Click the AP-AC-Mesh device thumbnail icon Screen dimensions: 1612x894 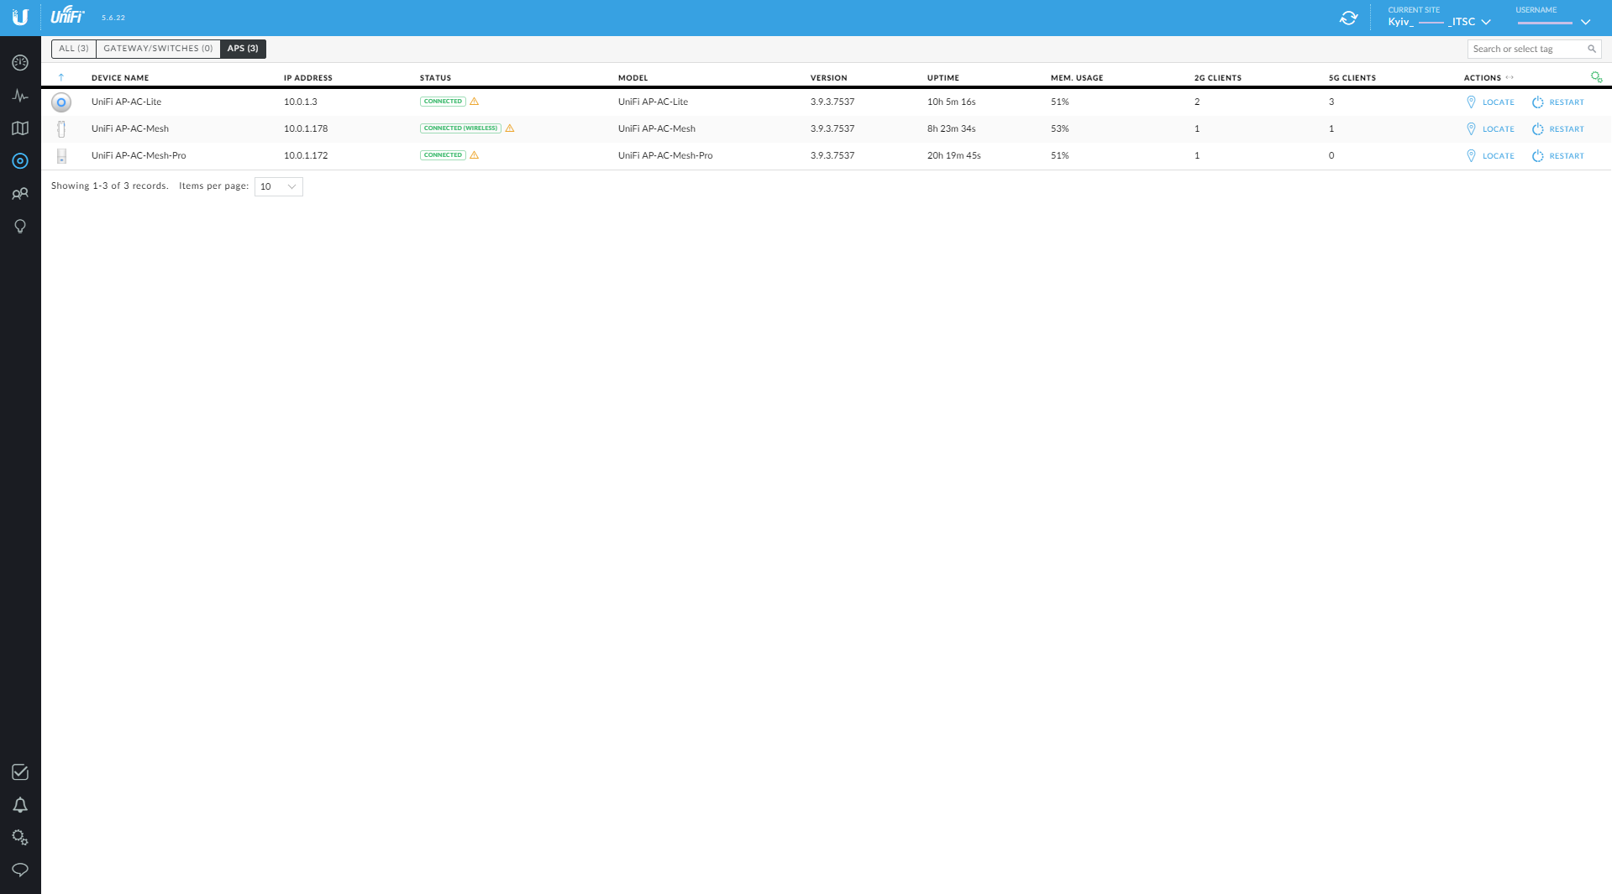pyautogui.click(x=61, y=129)
